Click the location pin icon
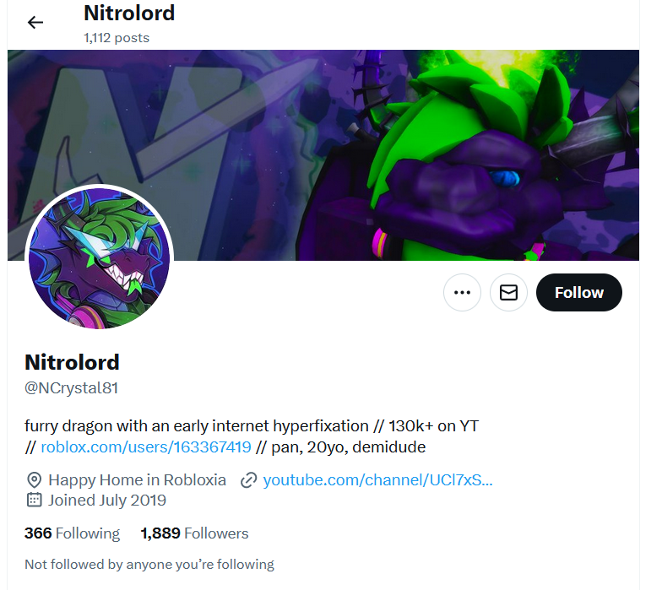The image size is (662, 590). pos(34,480)
